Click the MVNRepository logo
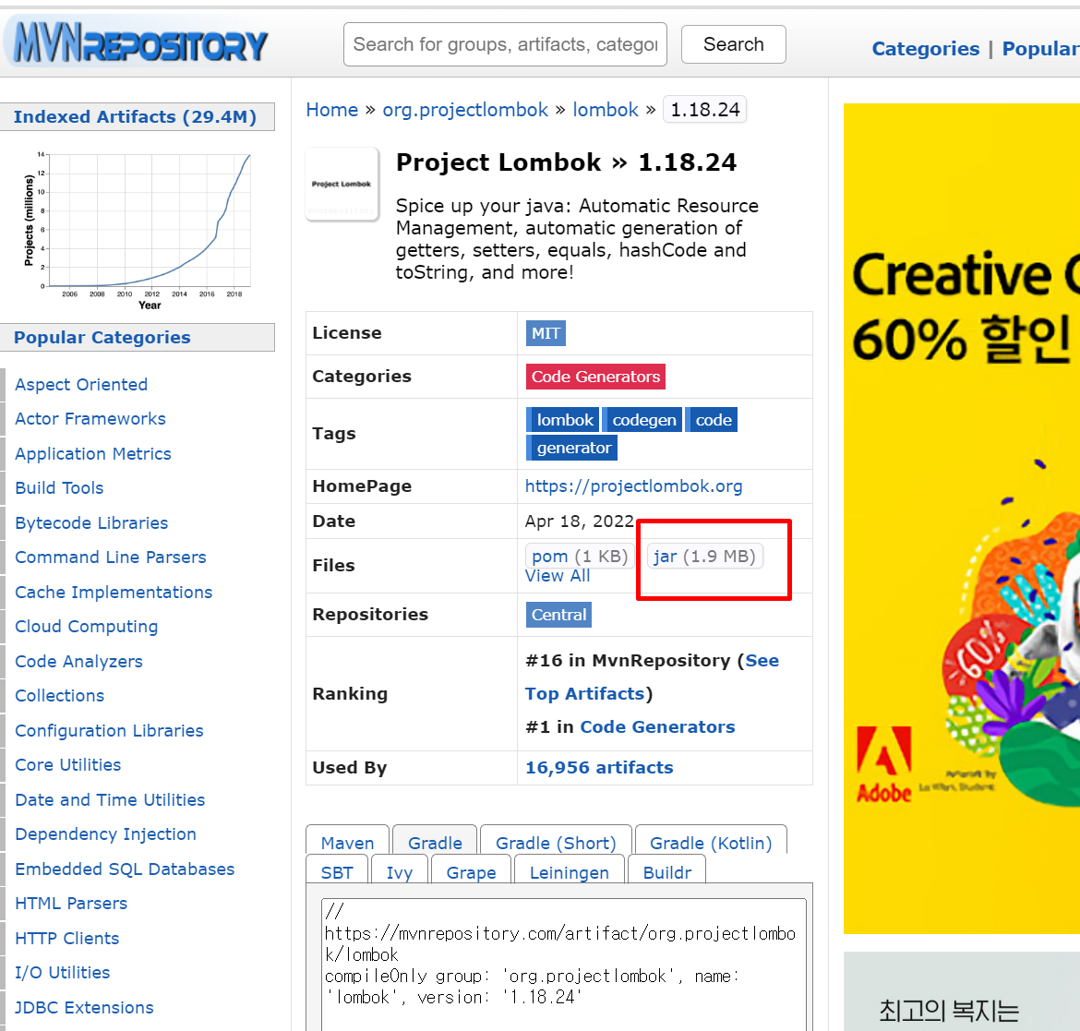 click(139, 43)
